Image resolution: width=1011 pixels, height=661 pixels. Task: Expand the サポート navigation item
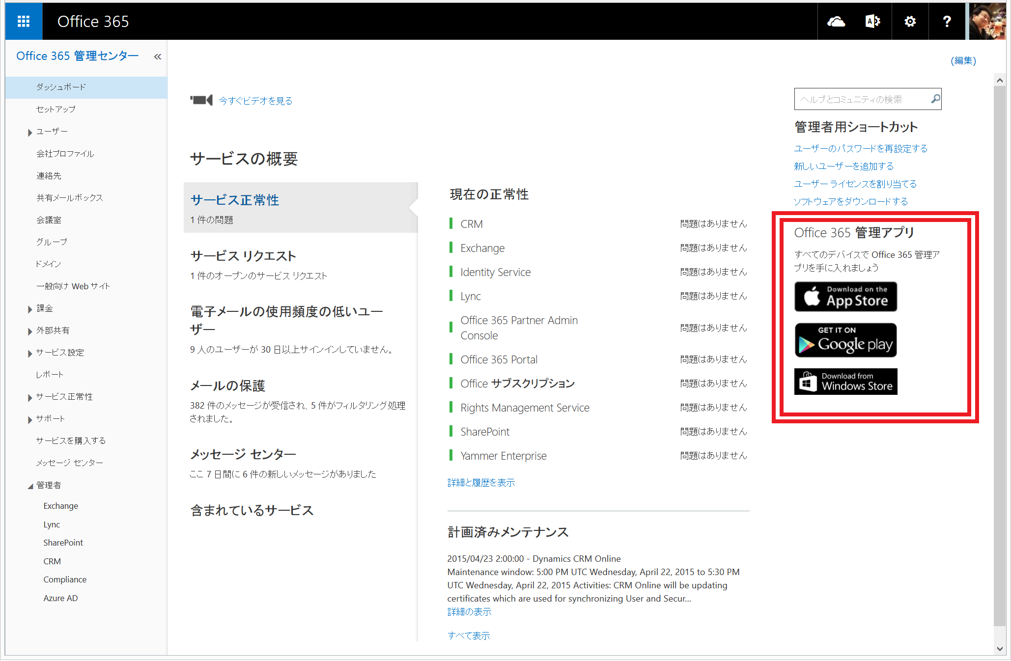[x=30, y=419]
